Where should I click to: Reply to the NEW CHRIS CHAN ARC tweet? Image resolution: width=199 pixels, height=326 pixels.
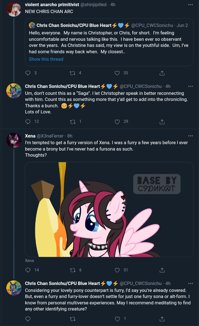pyautogui.click(x=28, y=73)
